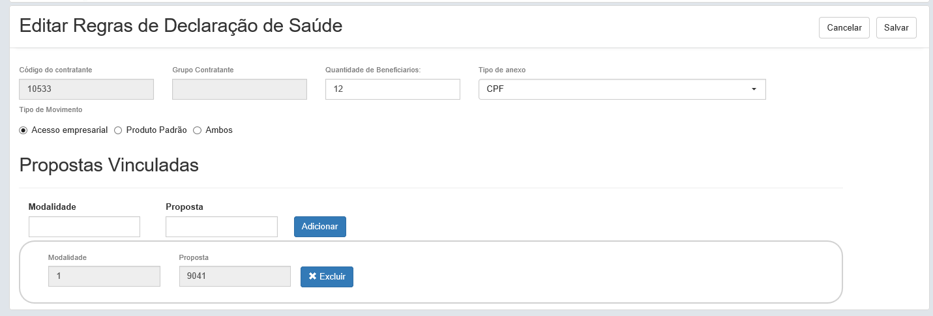Click the Grupo Contratante disabled field

[239, 89]
